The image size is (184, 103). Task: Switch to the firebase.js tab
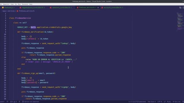[x=9, y=7]
